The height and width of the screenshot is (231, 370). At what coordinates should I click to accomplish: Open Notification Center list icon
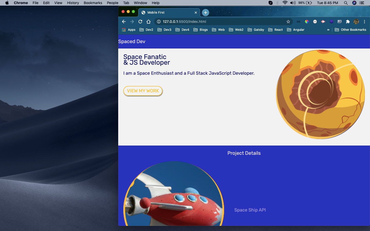[362, 3]
